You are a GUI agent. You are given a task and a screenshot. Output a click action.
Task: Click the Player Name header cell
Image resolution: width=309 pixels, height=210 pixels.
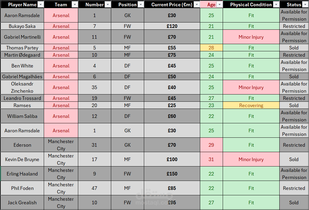point(22,4)
